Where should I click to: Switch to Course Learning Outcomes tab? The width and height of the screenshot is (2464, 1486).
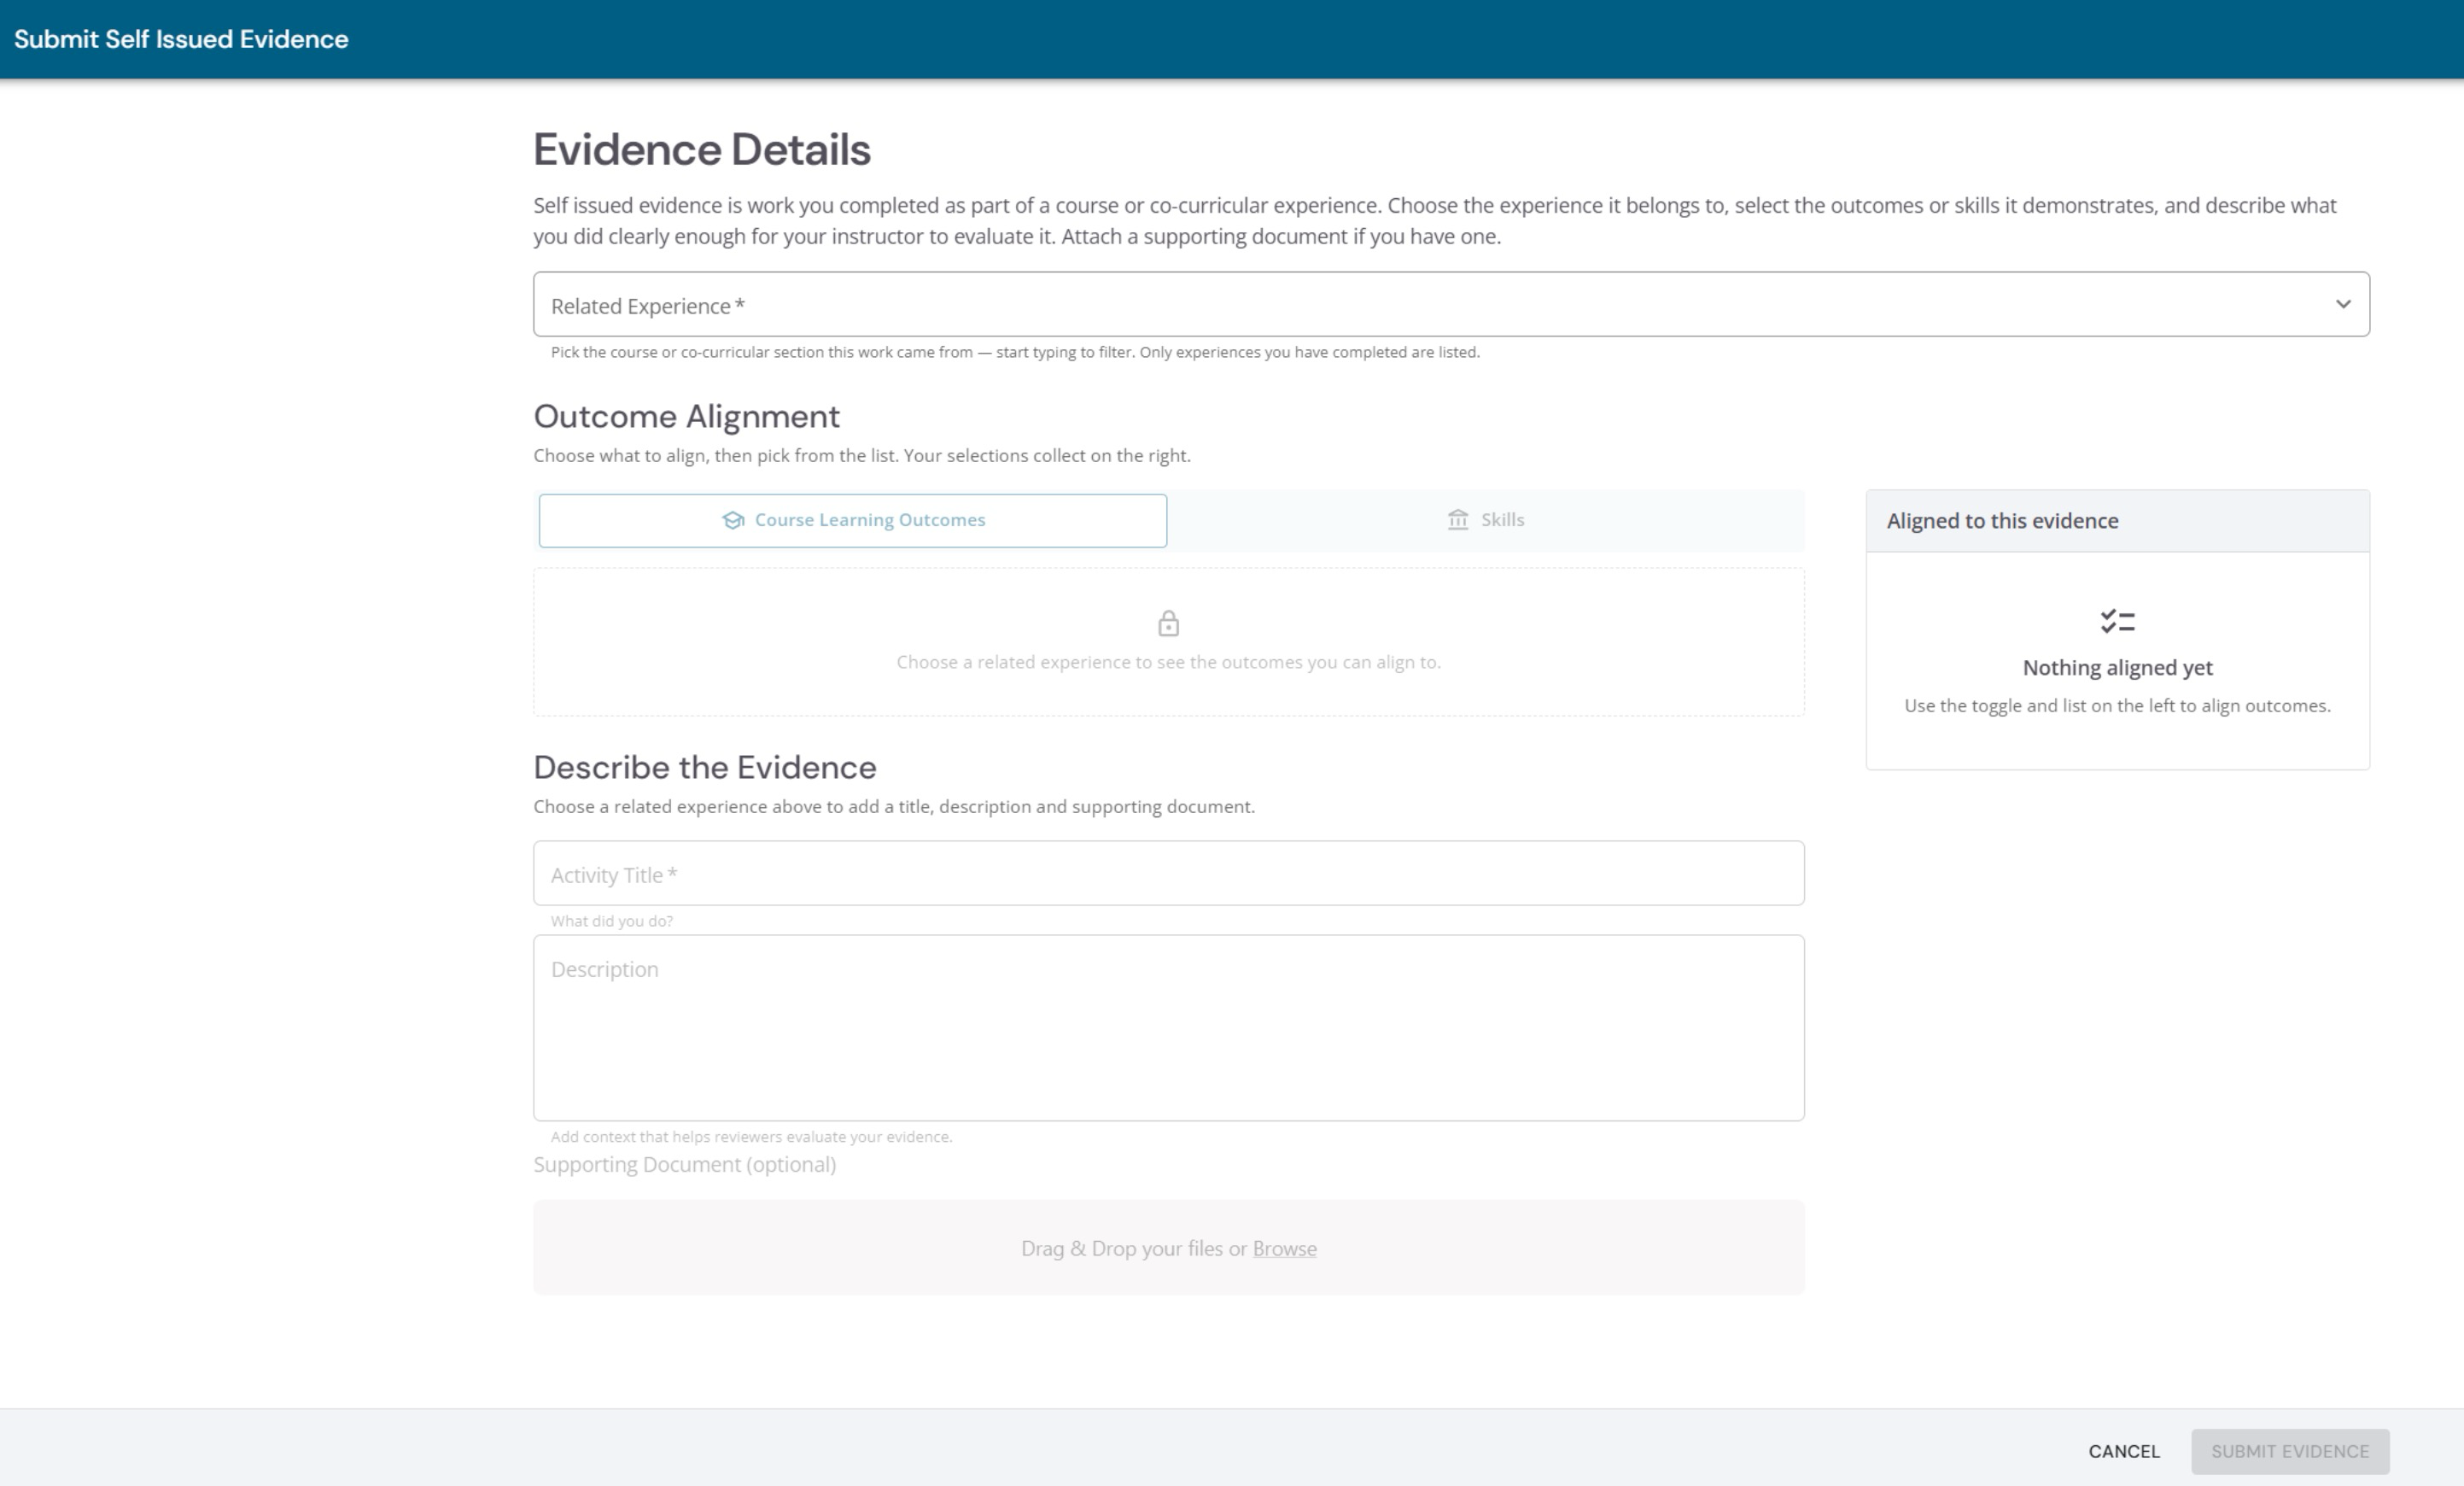tap(853, 520)
